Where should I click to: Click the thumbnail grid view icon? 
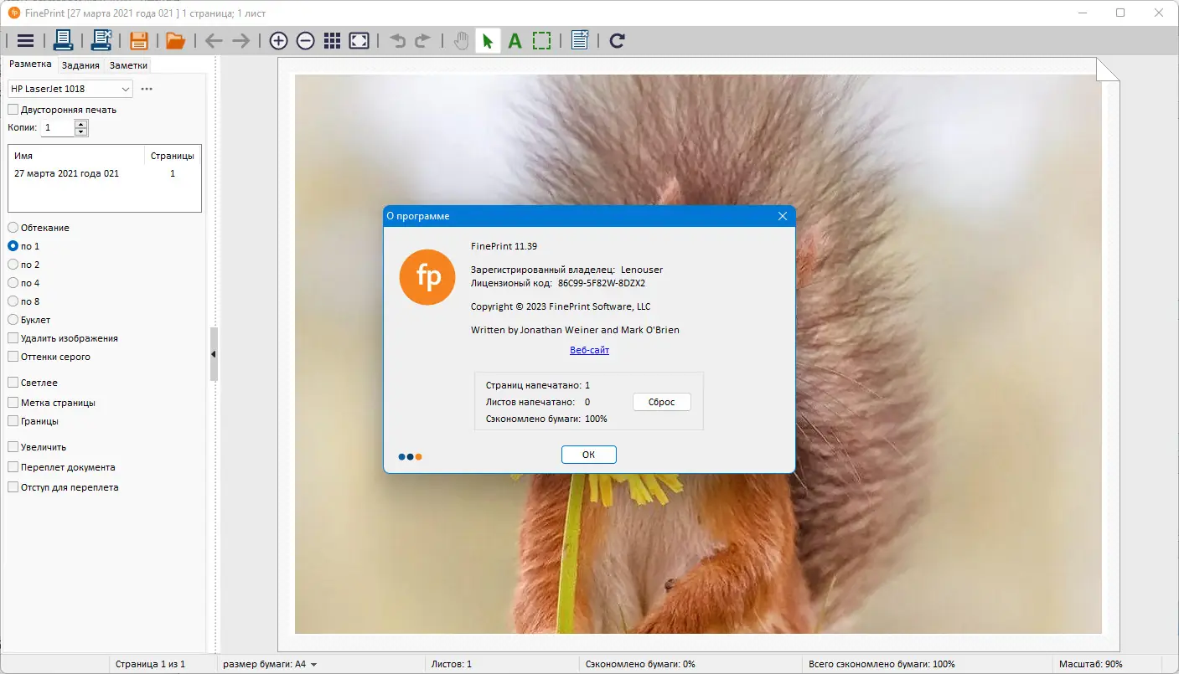pos(332,40)
